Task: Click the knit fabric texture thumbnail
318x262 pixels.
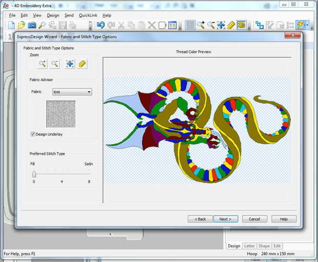Action: click(x=61, y=114)
